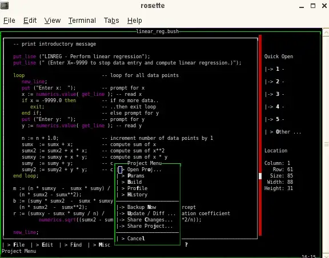Click the Location heading
The image size is (329, 258).
coord(276,151)
